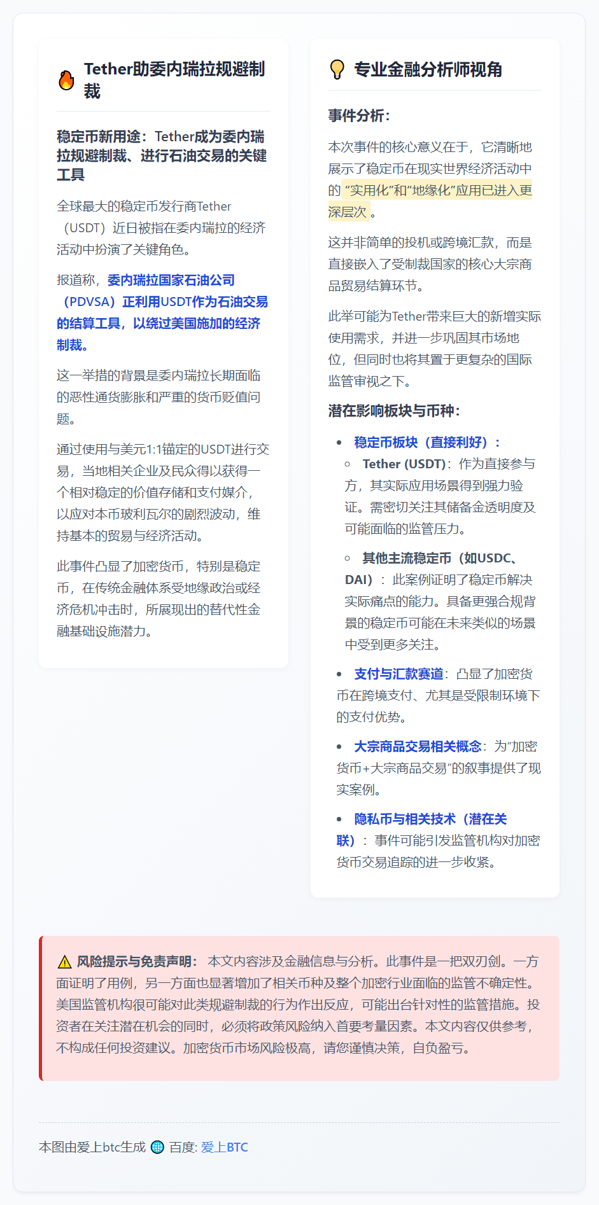Click paragraph starting 此事件凸显了加密货币
The height and width of the screenshot is (1205, 599).
[159, 599]
